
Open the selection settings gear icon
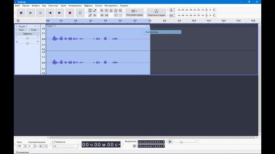(x=134, y=146)
